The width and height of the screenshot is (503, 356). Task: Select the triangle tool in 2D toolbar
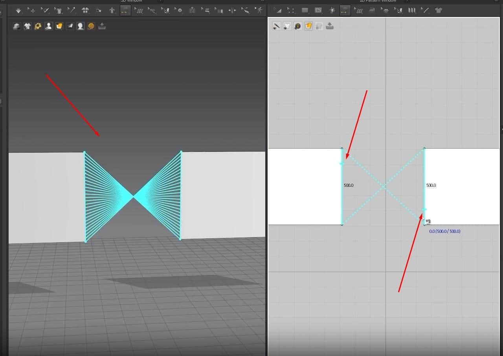click(278, 11)
